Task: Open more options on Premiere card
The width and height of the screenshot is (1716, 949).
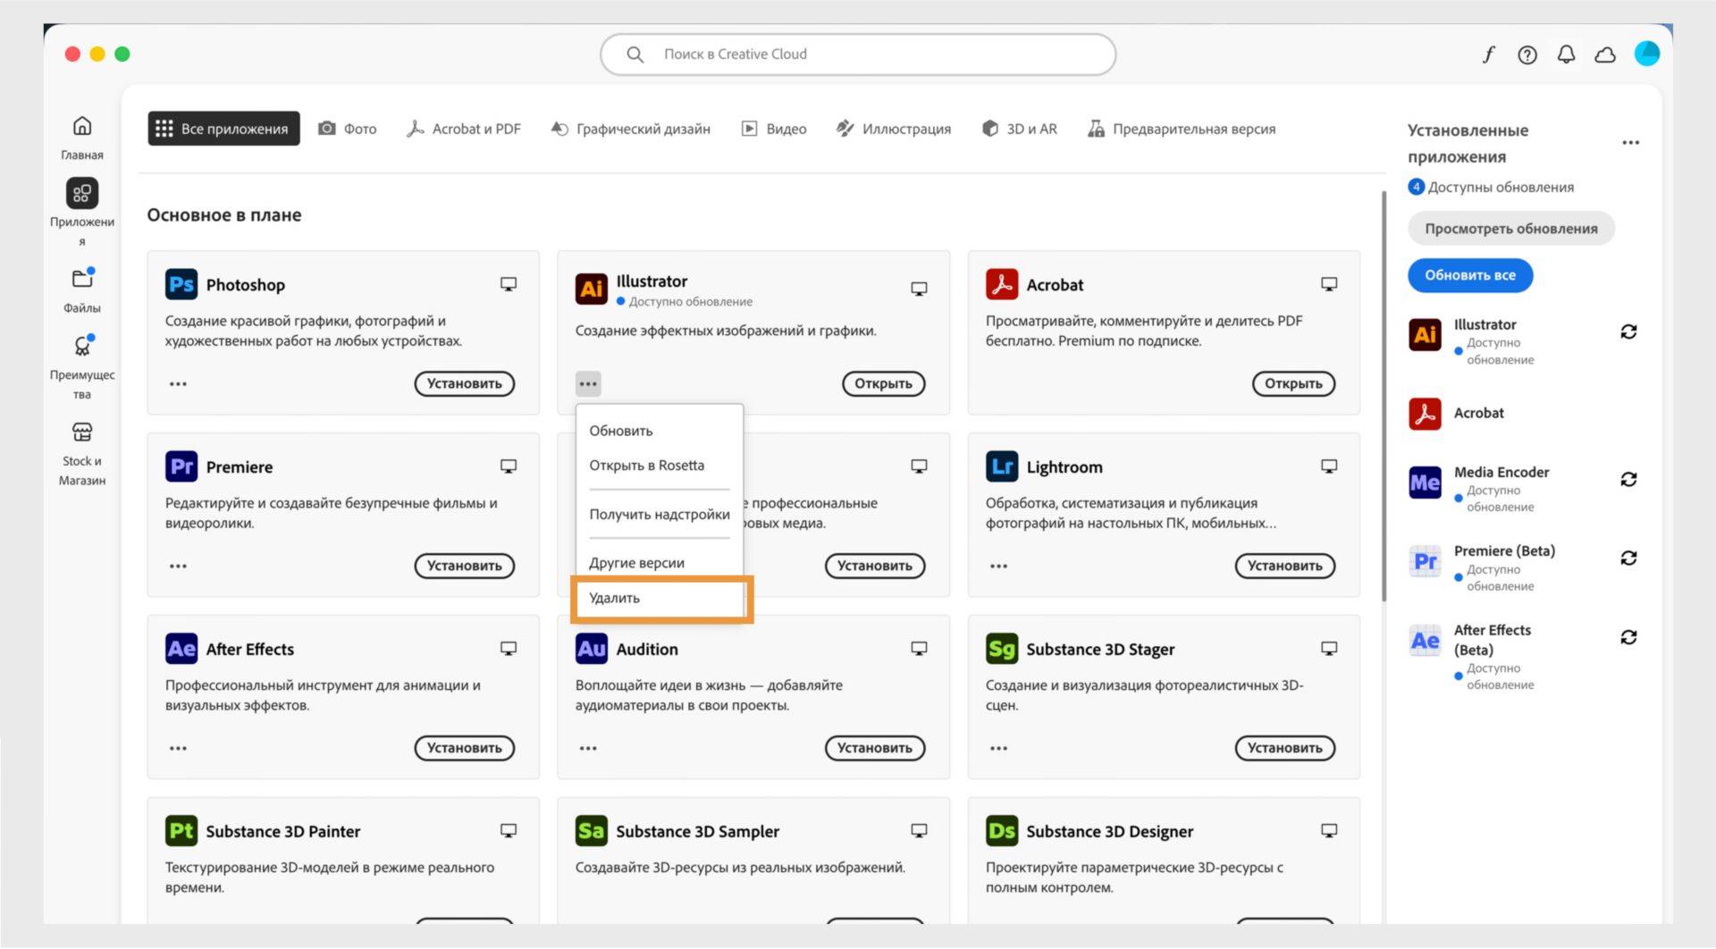Action: (178, 567)
